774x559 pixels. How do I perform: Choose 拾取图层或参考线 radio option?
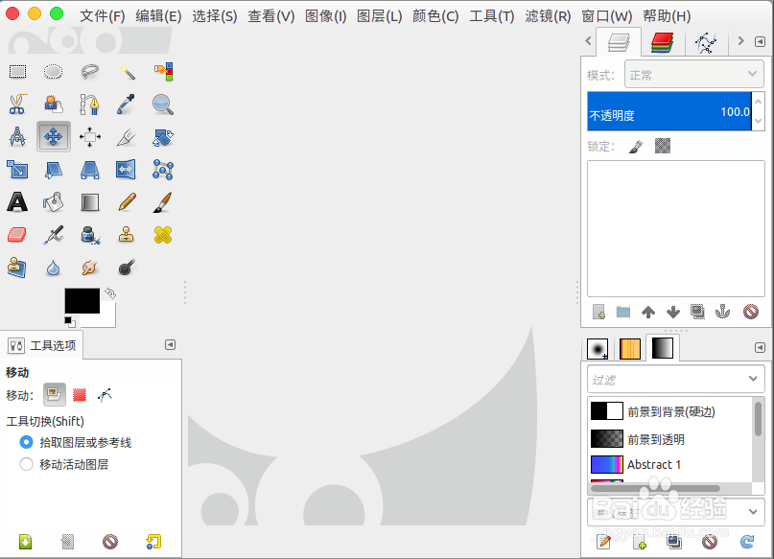coord(75,443)
